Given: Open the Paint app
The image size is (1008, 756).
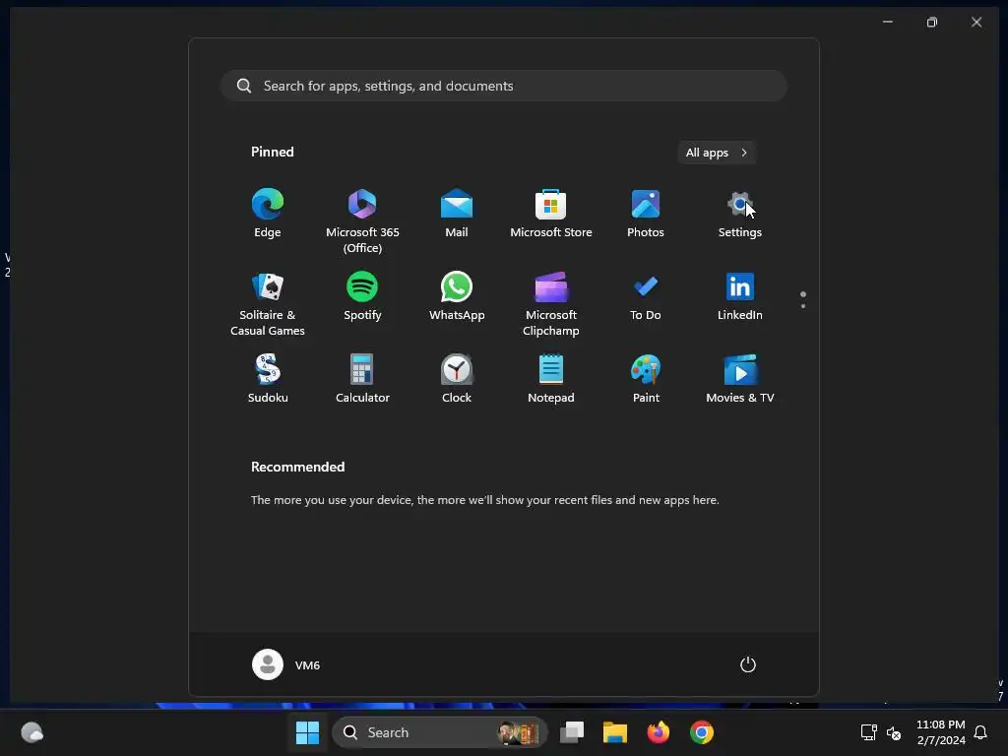Looking at the screenshot, I should coord(646,379).
